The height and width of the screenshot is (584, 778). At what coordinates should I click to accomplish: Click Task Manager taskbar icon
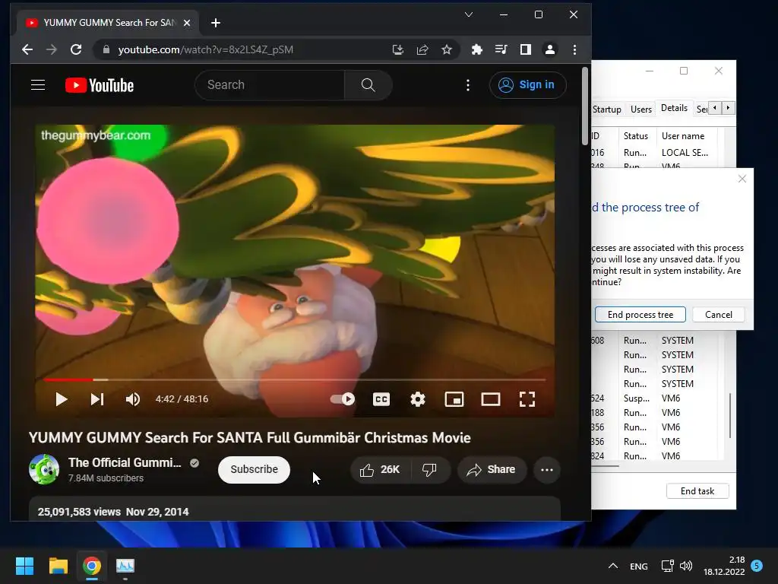tap(125, 566)
